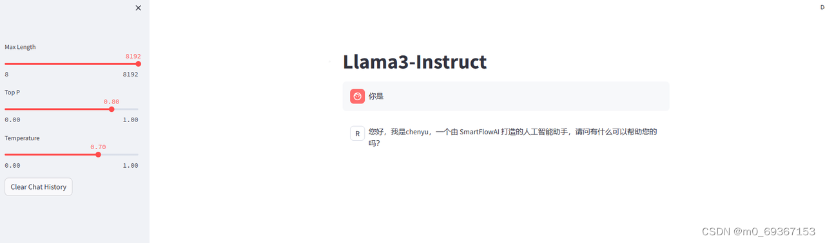Click the 8192 value above Max Length slider
This screenshot has height=243, width=825.
tap(133, 56)
